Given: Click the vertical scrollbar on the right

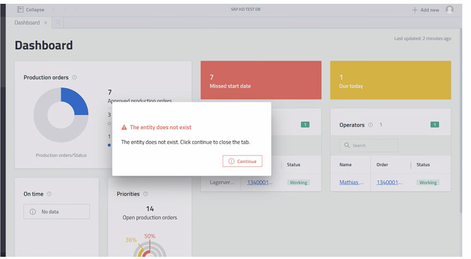Looking at the screenshot, I should (460, 120).
